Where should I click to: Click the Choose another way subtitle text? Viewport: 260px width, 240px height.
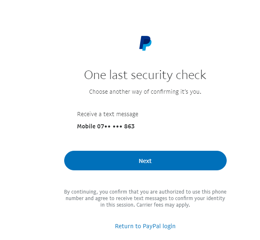[x=145, y=92]
